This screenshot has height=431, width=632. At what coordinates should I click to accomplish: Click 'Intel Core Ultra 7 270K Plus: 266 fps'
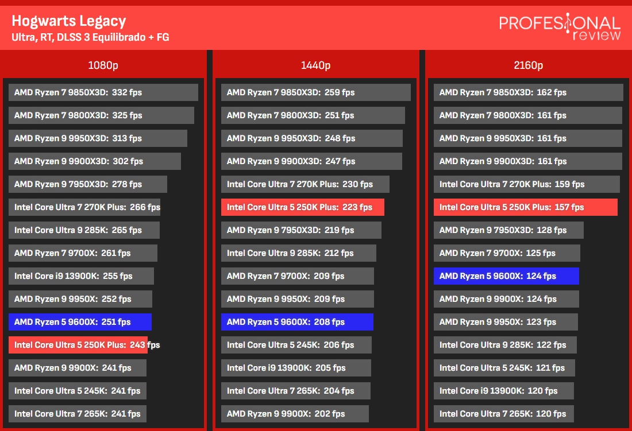point(84,207)
